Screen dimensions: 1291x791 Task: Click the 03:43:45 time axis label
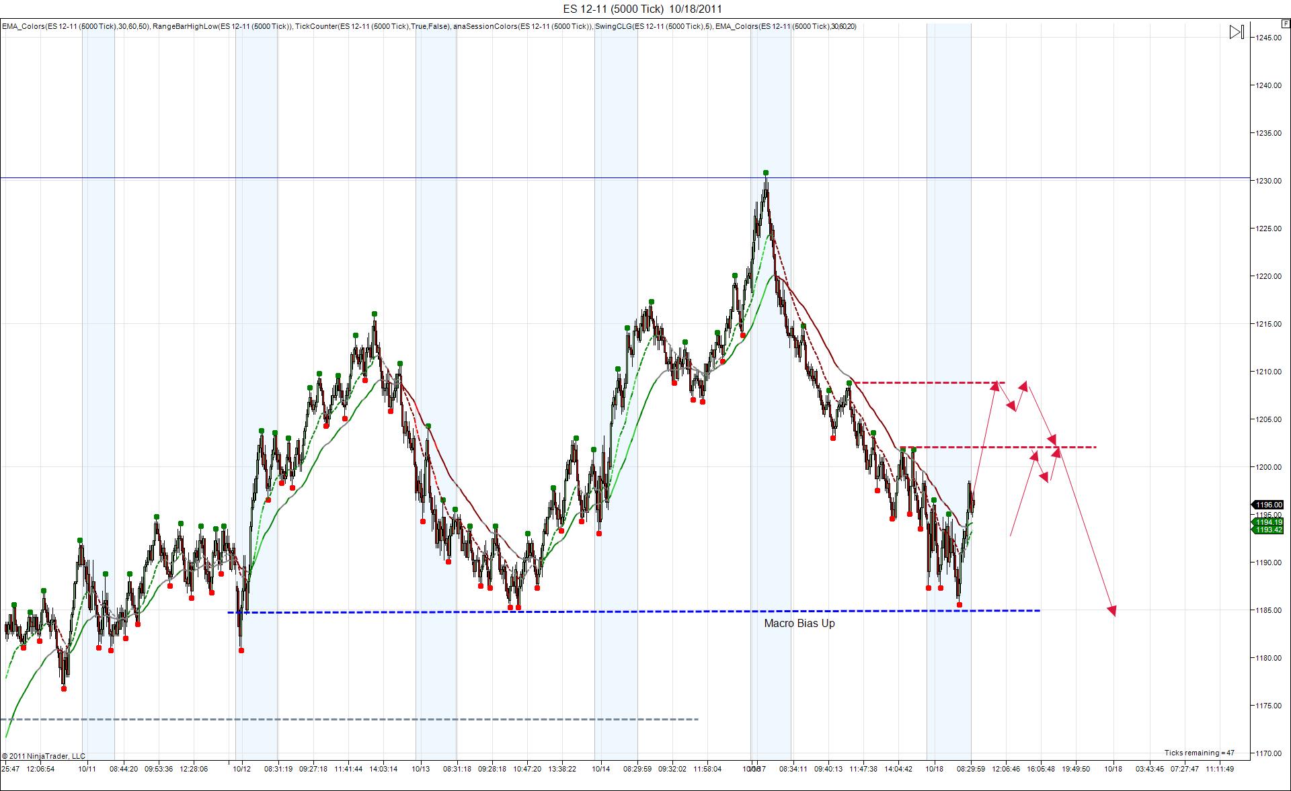coord(1150,769)
